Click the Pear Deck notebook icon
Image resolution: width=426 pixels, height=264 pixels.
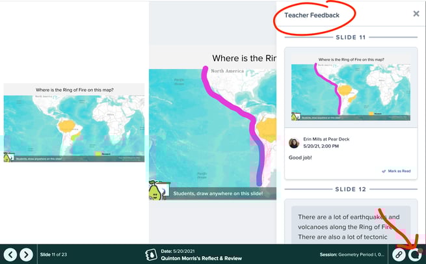(151, 254)
